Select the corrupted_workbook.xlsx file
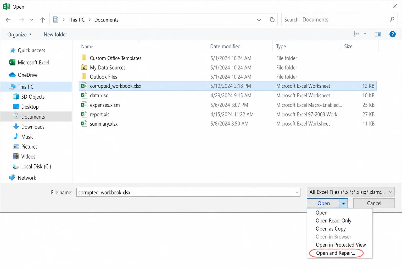The height and width of the screenshot is (268, 402). (227, 86)
